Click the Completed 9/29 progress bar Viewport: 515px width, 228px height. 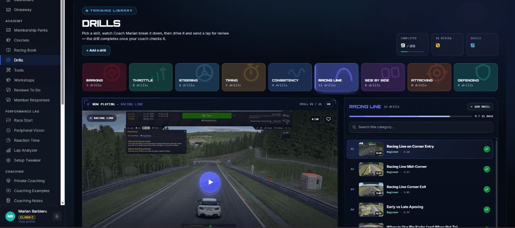412,52
